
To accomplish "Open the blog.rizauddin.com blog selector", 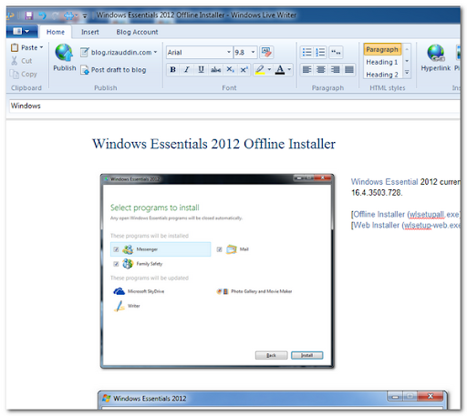I will click(x=119, y=53).
